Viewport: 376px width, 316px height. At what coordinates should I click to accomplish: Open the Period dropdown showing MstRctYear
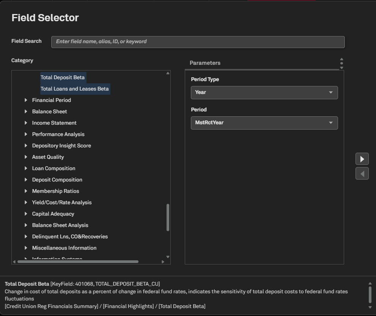[264, 123]
